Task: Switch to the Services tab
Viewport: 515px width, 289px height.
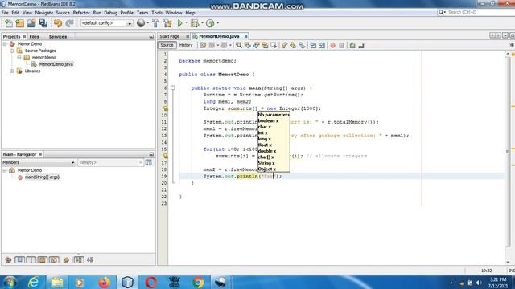Action: tap(58, 36)
